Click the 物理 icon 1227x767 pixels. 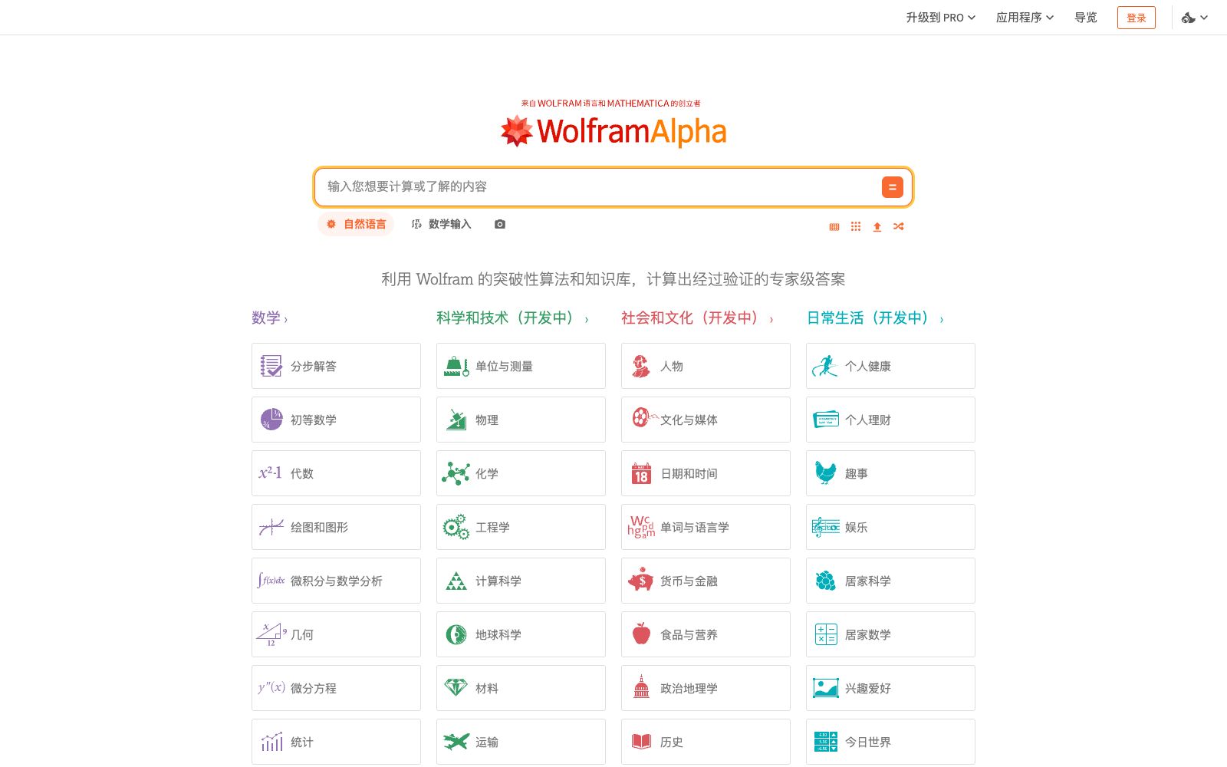pyautogui.click(x=456, y=420)
